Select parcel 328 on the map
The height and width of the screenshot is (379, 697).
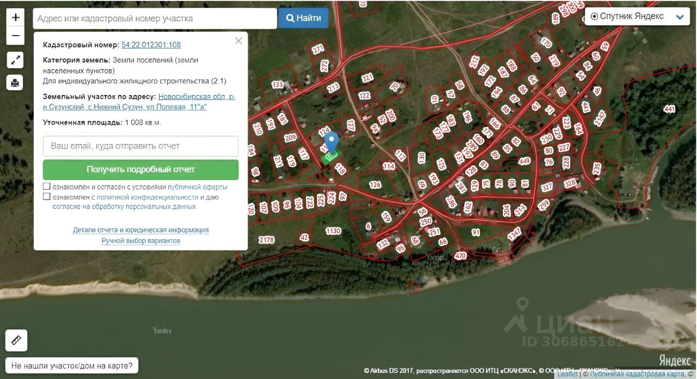pyautogui.click(x=570, y=183)
